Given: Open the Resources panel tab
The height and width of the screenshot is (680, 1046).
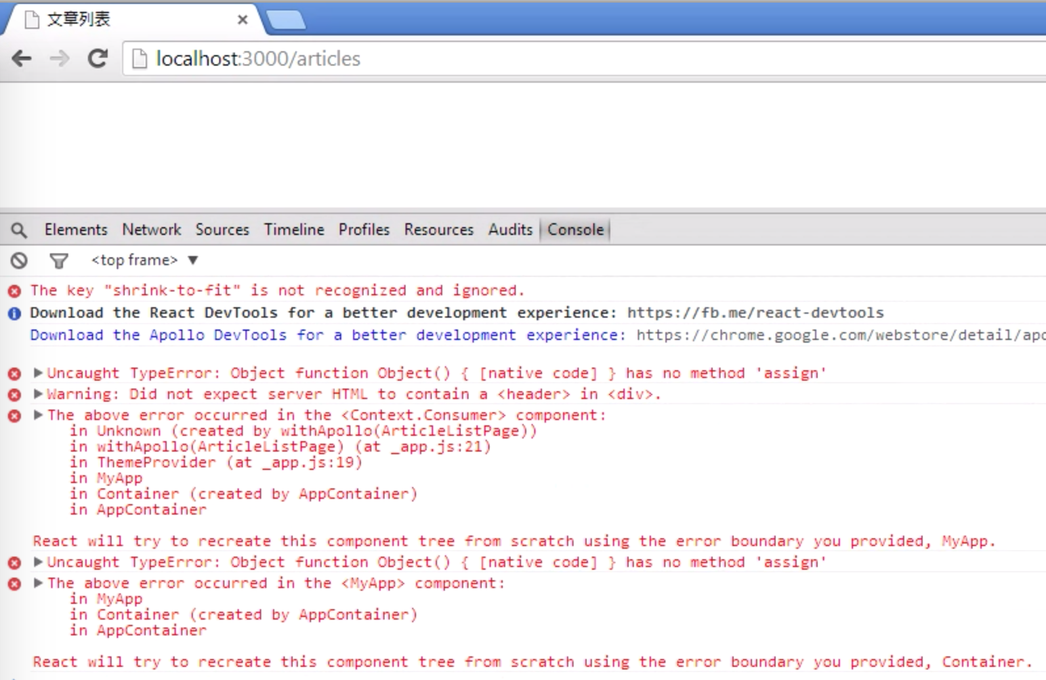Looking at the screenshot, I should pos(439,230).
